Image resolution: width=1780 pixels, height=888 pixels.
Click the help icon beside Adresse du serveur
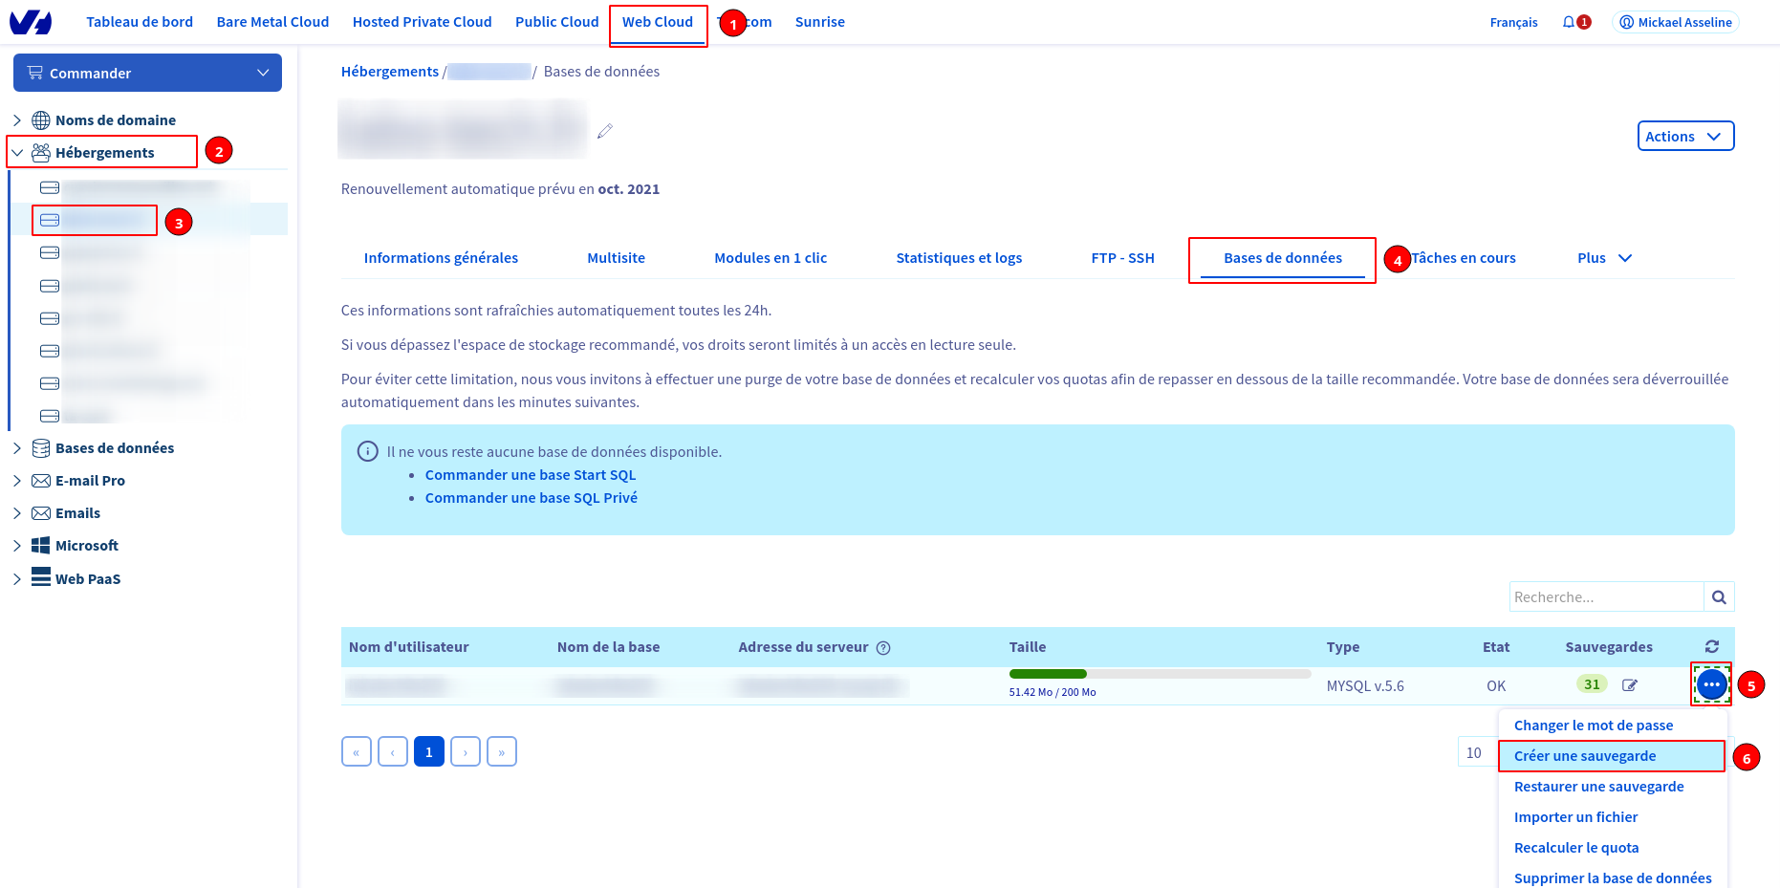(x=883, y=648)
